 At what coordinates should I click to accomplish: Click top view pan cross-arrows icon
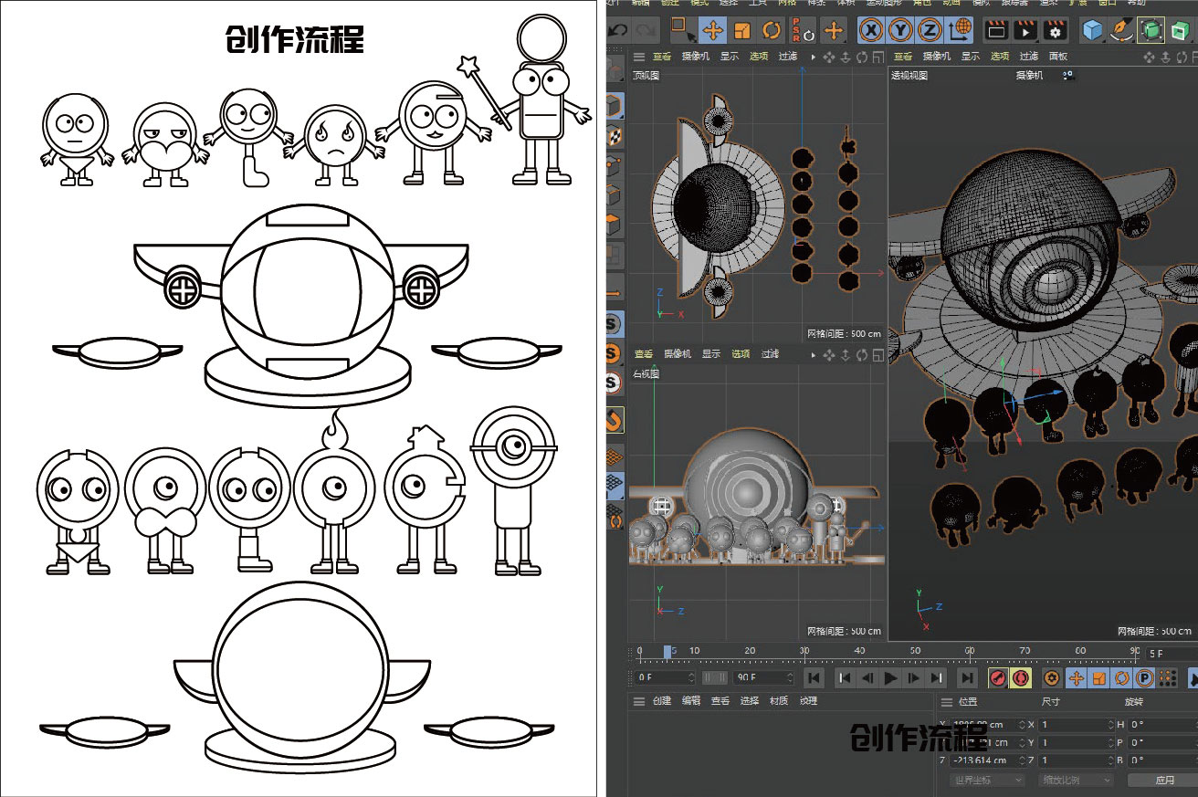point(829,57)
